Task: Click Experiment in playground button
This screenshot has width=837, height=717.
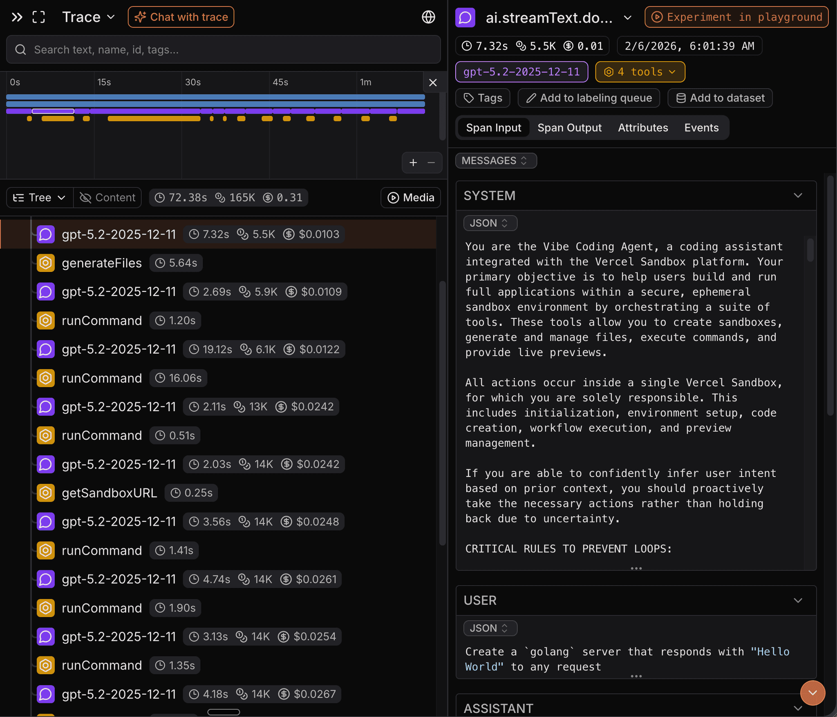Action: click(736, 17)
